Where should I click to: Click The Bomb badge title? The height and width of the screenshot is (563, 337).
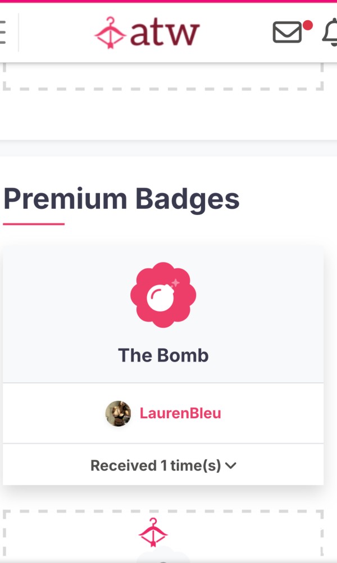pos(163,355)
